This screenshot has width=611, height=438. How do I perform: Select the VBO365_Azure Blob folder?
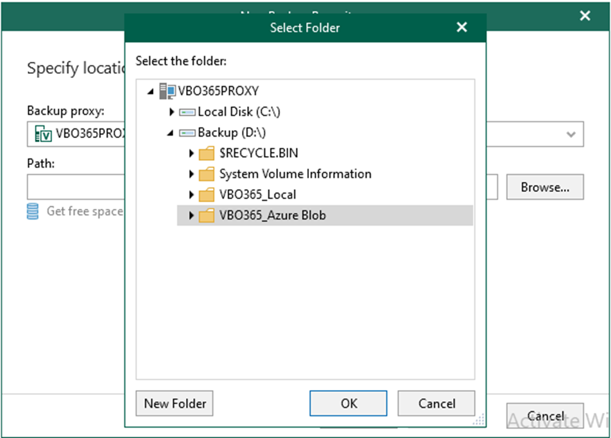325,215
